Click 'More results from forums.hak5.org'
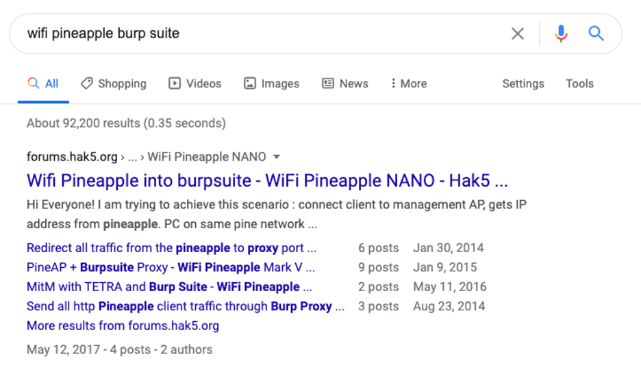 coord(123,326)
